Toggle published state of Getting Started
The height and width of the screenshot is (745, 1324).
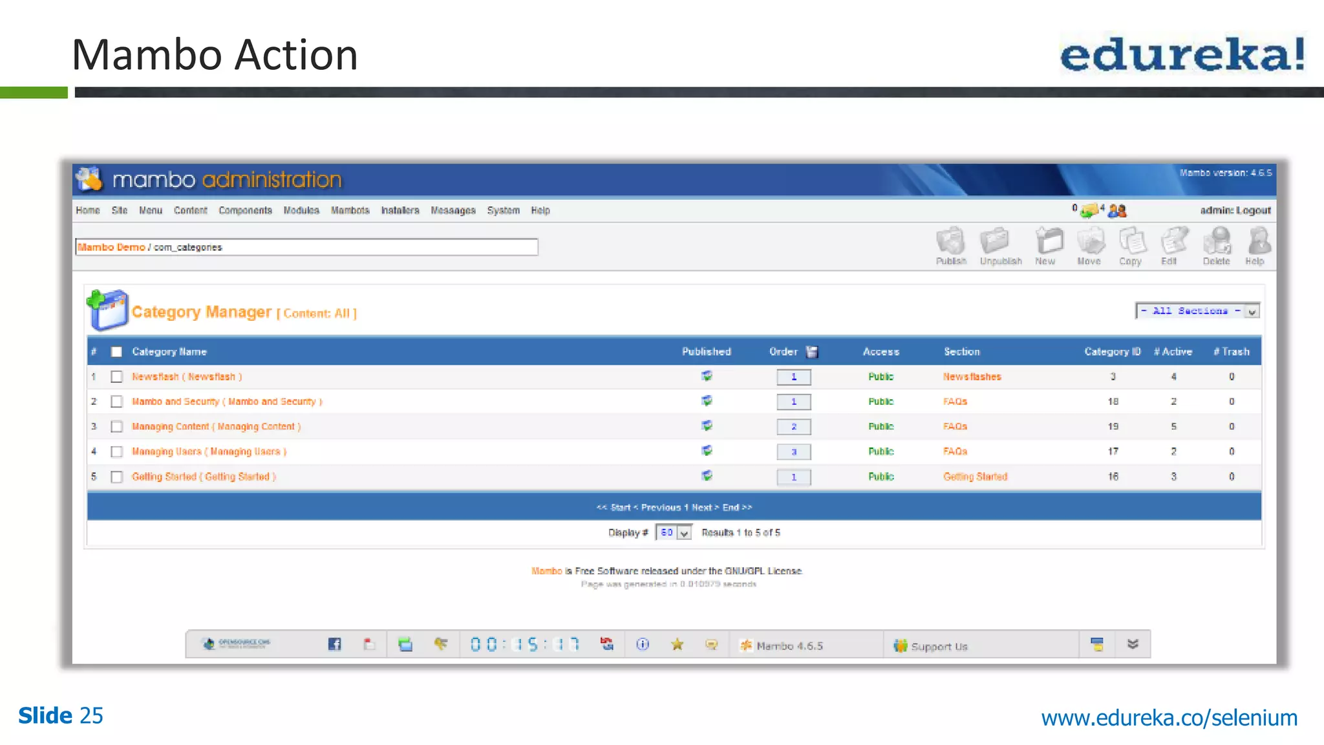coord(707,476)
